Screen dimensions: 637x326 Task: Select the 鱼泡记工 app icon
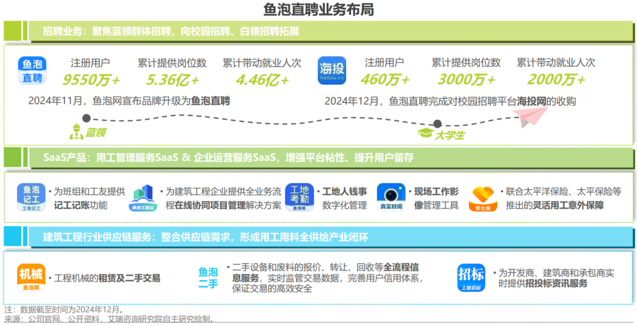pyautogui.click(x=31, y=197)
